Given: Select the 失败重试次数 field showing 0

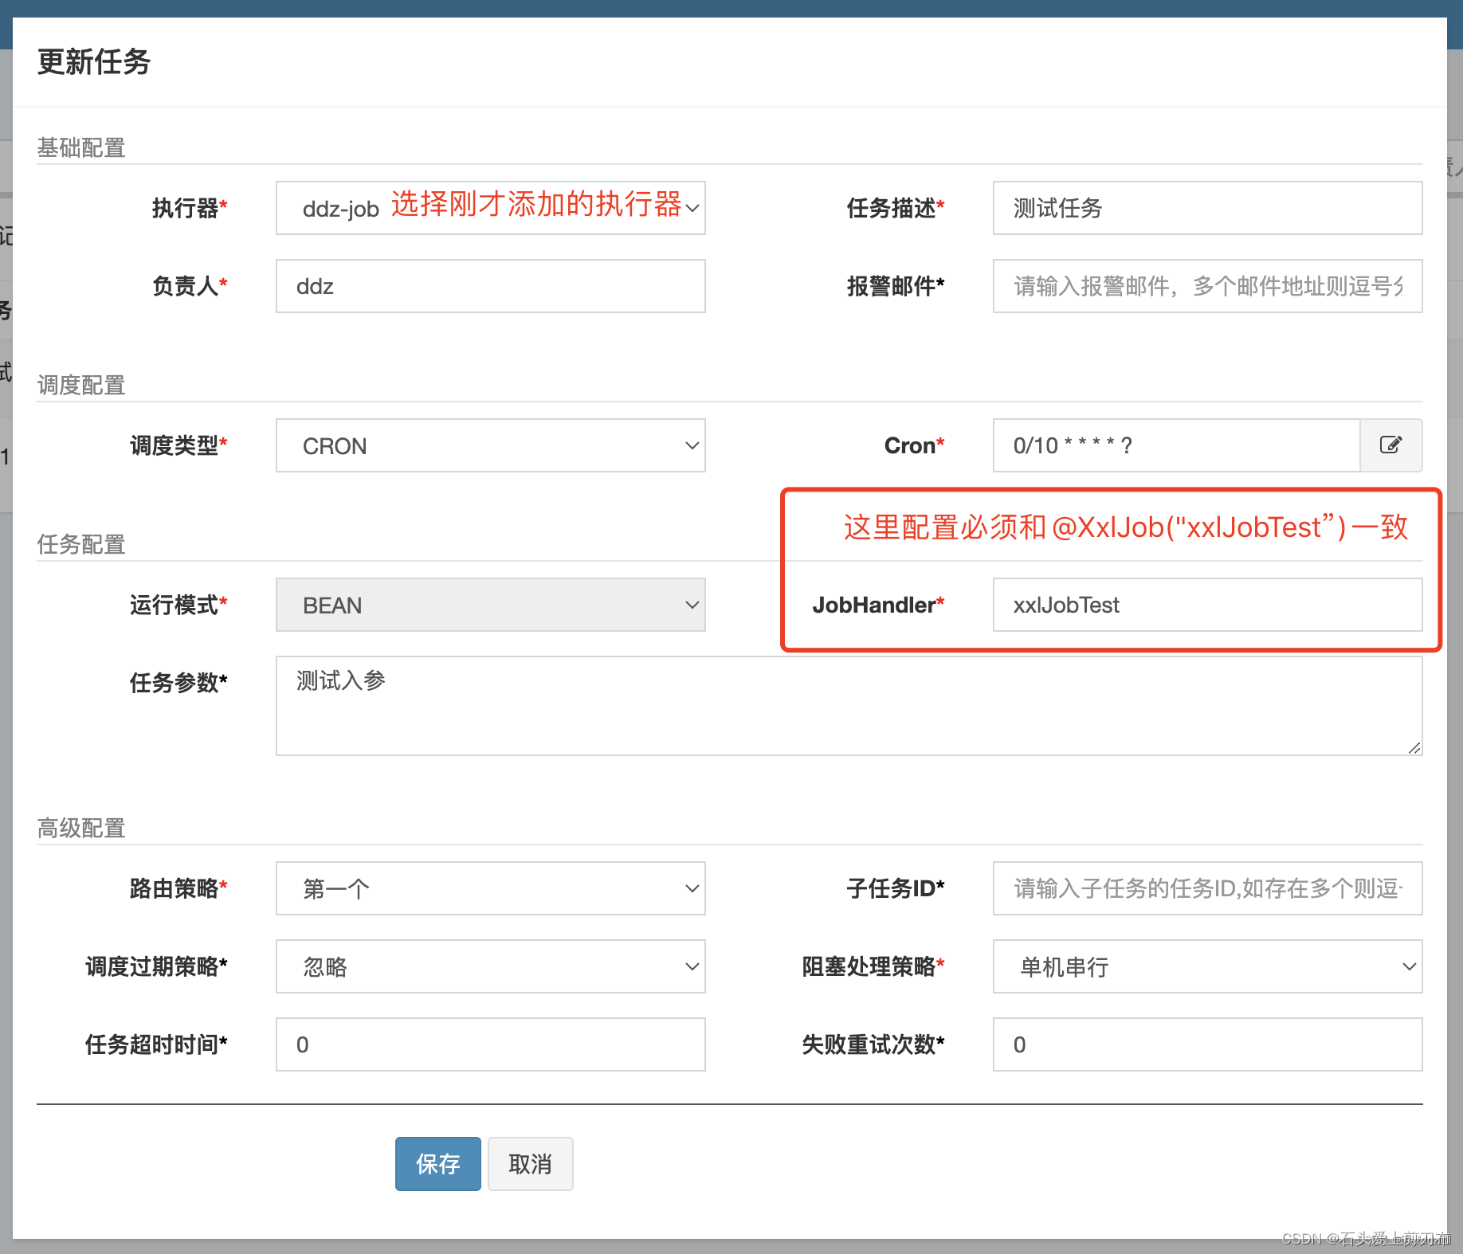Looking at the screenshot, I should (1206, 1044).
